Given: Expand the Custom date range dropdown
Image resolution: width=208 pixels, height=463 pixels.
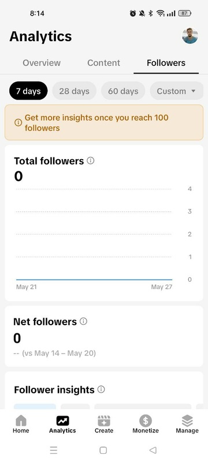Looking at the screenshot, I should 176,91.
